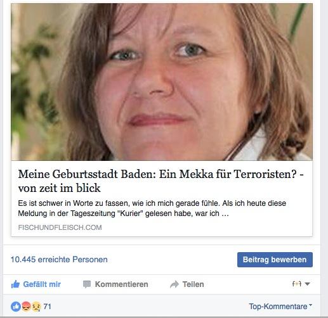Click the sad crying reaction emoji
Viewport: 328px width, 318px height.
pos(36,307)
